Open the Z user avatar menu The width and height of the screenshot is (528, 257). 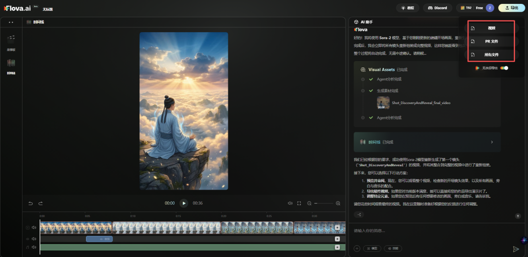point(490,8)
